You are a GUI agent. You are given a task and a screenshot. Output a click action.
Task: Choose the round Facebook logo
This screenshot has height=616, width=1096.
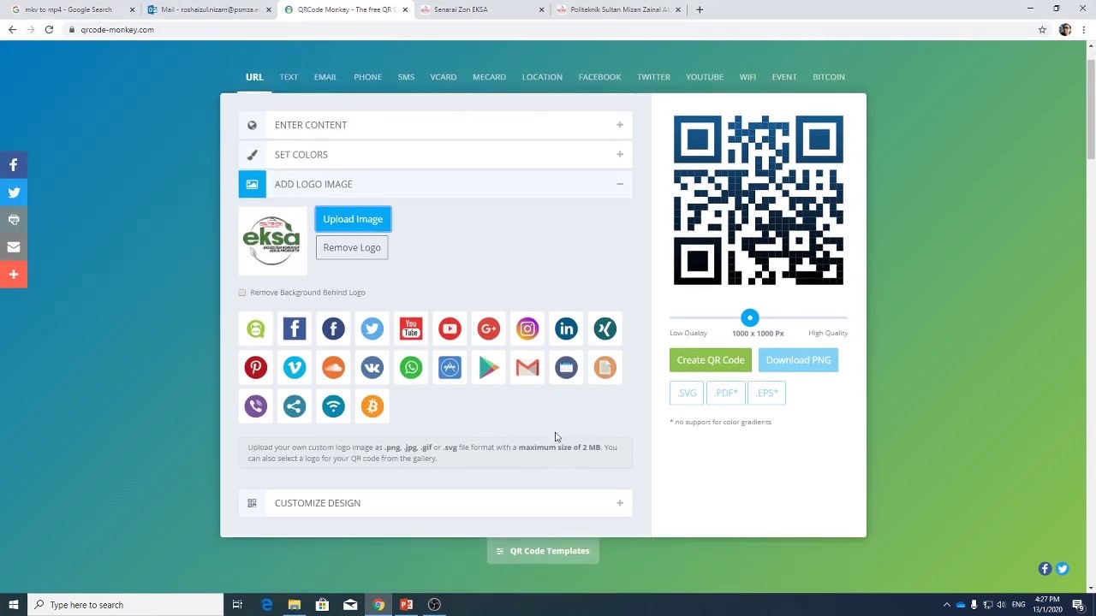coord(333,329)
